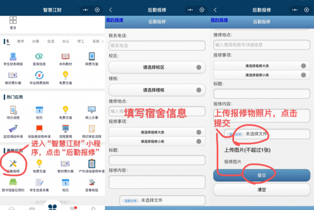
Task: Click the 提交 submit button
Action: point(262,176)
